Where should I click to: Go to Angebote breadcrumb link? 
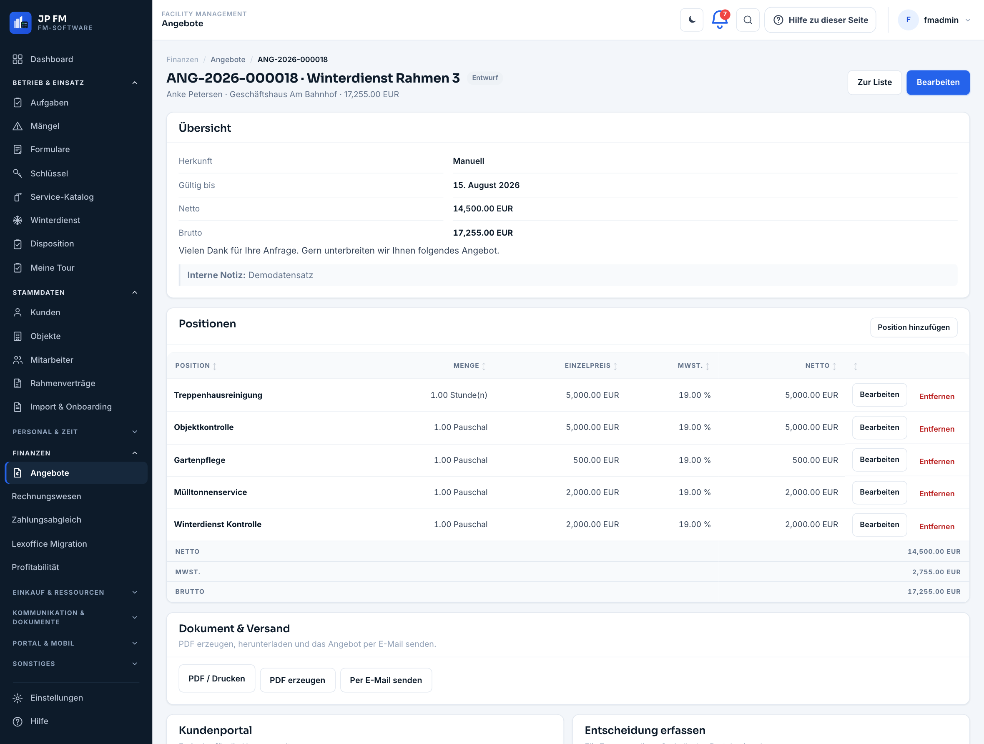(228, 60)
